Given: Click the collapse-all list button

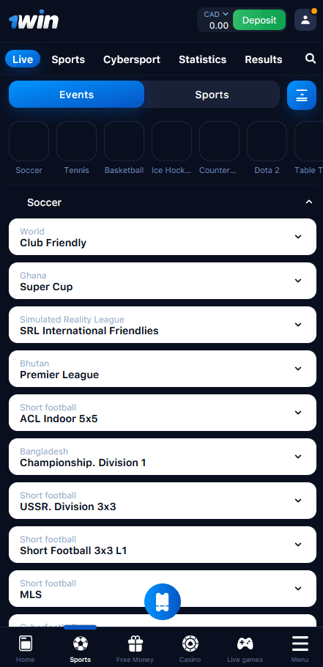Looking at the screenshot, I should pos(302,95).
